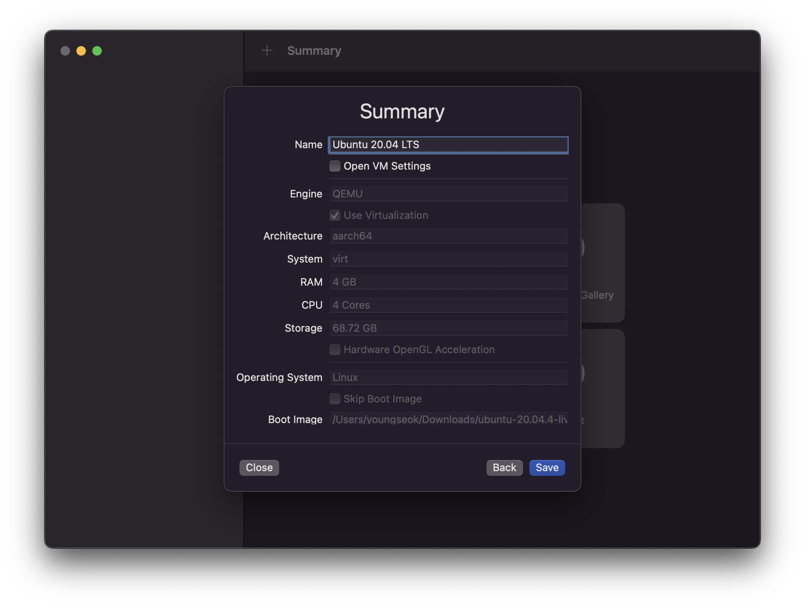
Task: Toggle the Use Virtualization checkbox
Action: (x=335, y=215)
